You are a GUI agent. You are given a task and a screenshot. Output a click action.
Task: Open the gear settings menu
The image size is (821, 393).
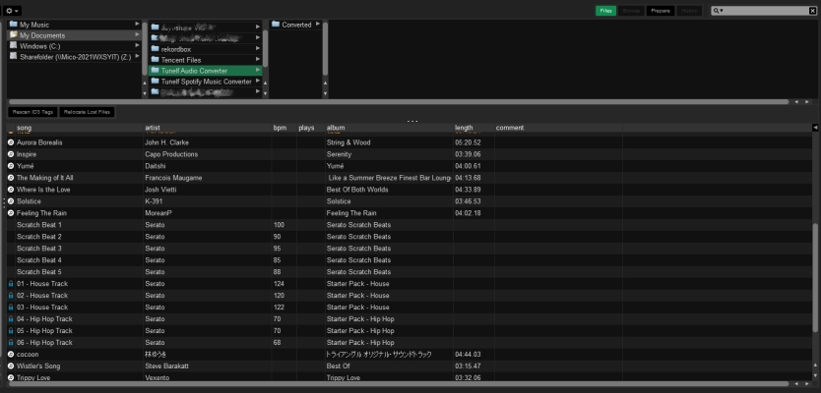(12, 11)
